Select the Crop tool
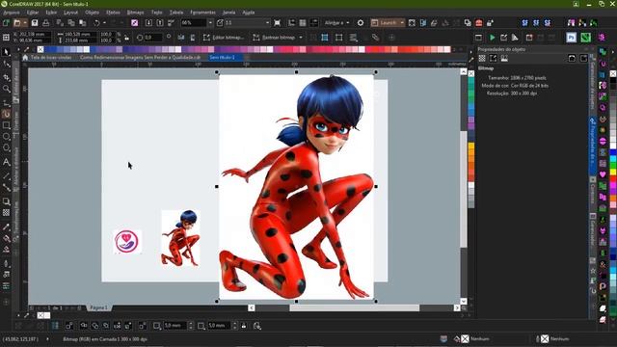 point(7,77)
